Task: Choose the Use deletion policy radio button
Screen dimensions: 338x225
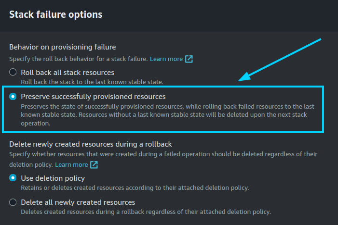Action: pyautogui.click(x=13, y=178)
